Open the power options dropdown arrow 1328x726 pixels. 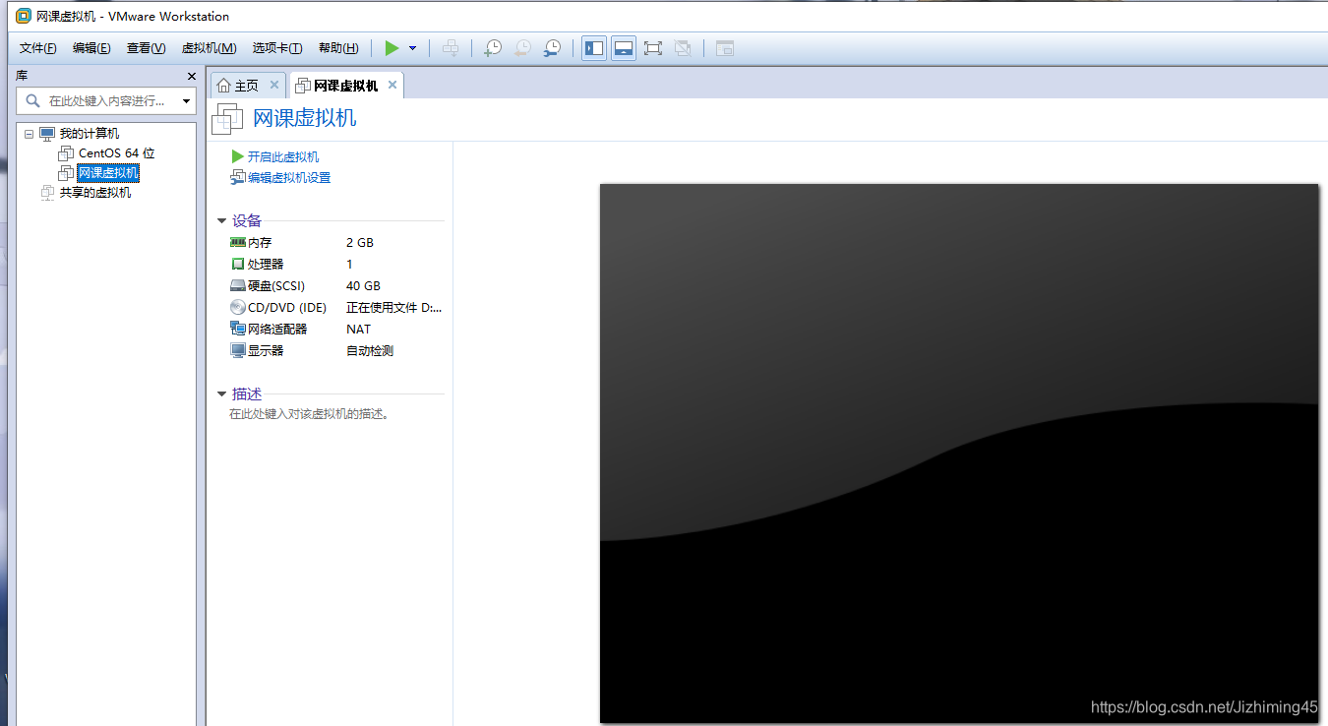pos(412,48)
